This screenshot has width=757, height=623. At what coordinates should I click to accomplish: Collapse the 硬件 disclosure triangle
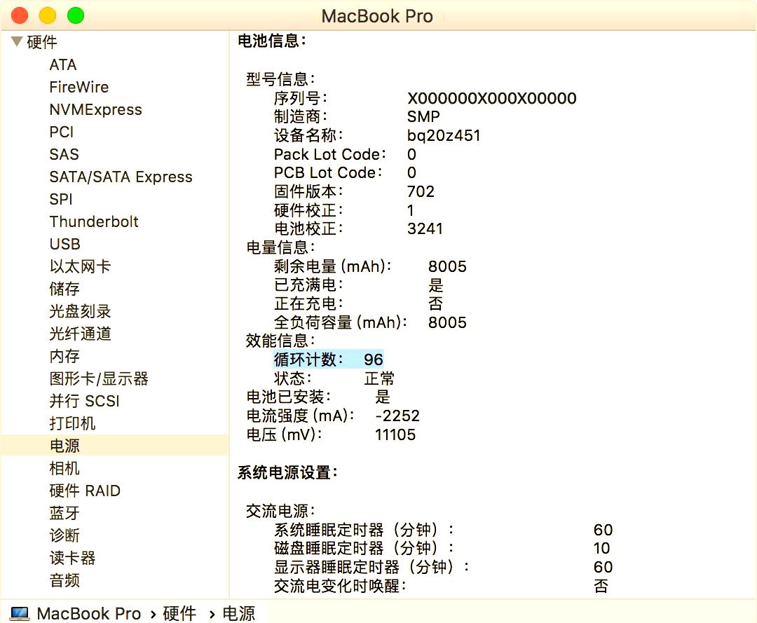point(17,41)
